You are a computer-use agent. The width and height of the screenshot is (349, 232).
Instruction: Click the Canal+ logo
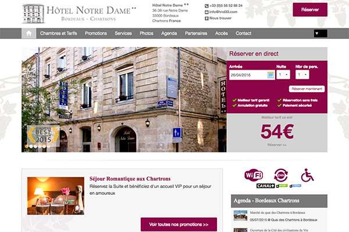[266, 186]
